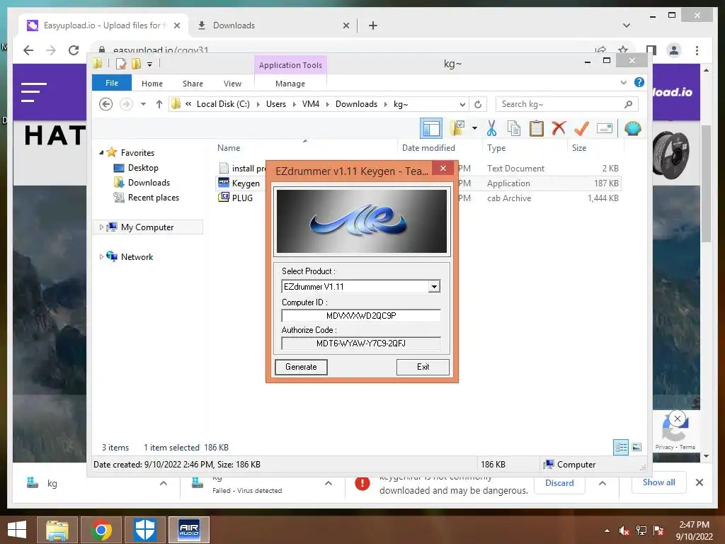The height and width of the screenshot is (544, 725).
Task: Expand the My Computer tree node
Action: tap(101, 227)
